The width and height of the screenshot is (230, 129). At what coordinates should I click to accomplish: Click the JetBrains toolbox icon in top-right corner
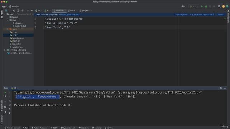227,6
